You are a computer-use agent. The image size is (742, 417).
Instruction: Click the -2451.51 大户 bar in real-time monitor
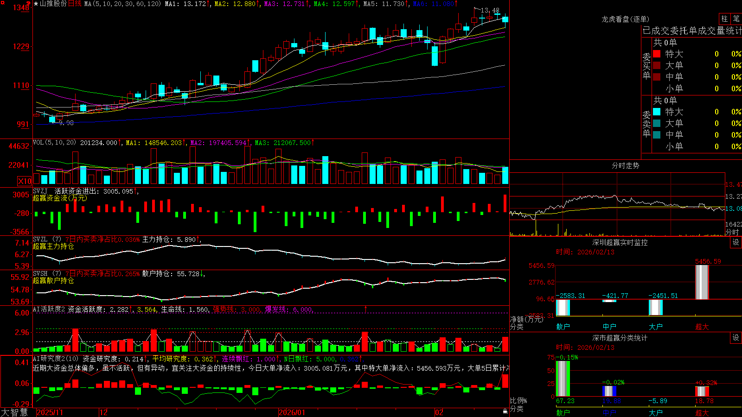(656, 308)
